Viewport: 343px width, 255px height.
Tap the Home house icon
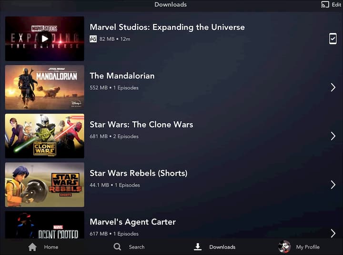[32, 247]
